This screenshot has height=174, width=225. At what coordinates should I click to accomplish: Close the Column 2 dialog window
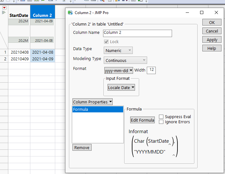tap(216, 12)
